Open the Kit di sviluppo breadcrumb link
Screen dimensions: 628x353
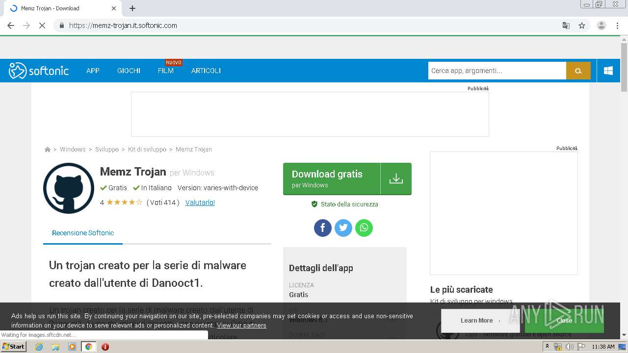pos(147,150)
